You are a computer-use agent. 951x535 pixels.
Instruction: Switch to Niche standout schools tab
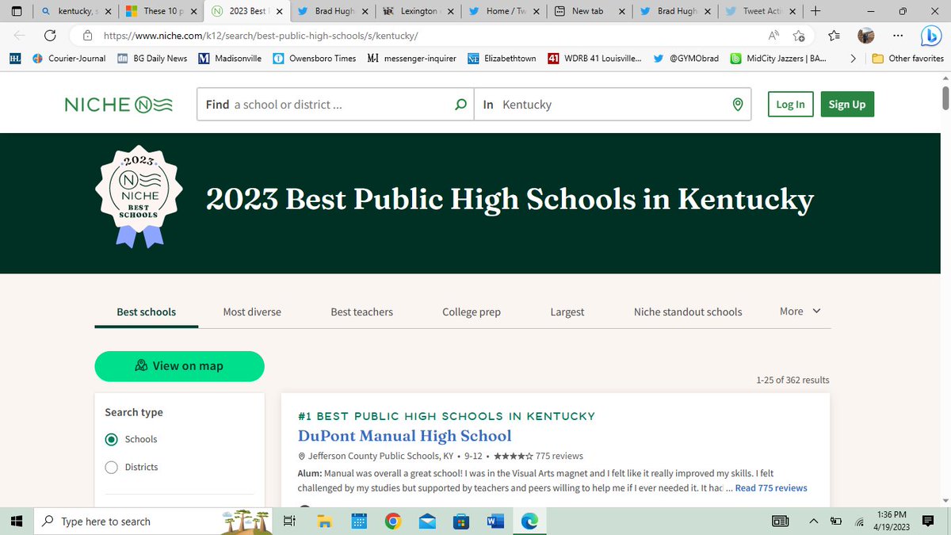688,311
